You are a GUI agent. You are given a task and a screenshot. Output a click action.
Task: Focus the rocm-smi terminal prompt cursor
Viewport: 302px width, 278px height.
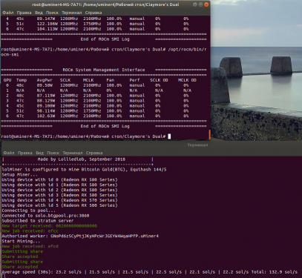169,136
